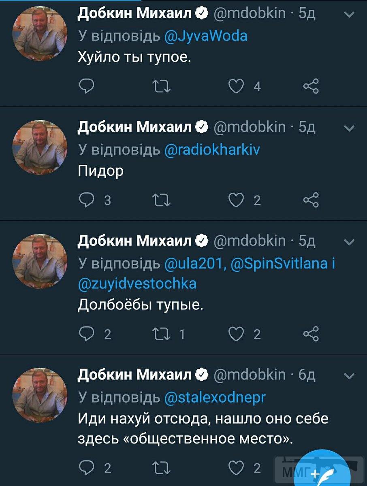Open the @JyvaWoda mention link
The height and width of the screenshot is (486, 367).
point(206,36)
